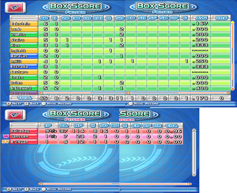Image resolution: width=237 pixels, height=193 pixels.
Task: Click the WP column header in pitcher table
Action: (147, 126)
